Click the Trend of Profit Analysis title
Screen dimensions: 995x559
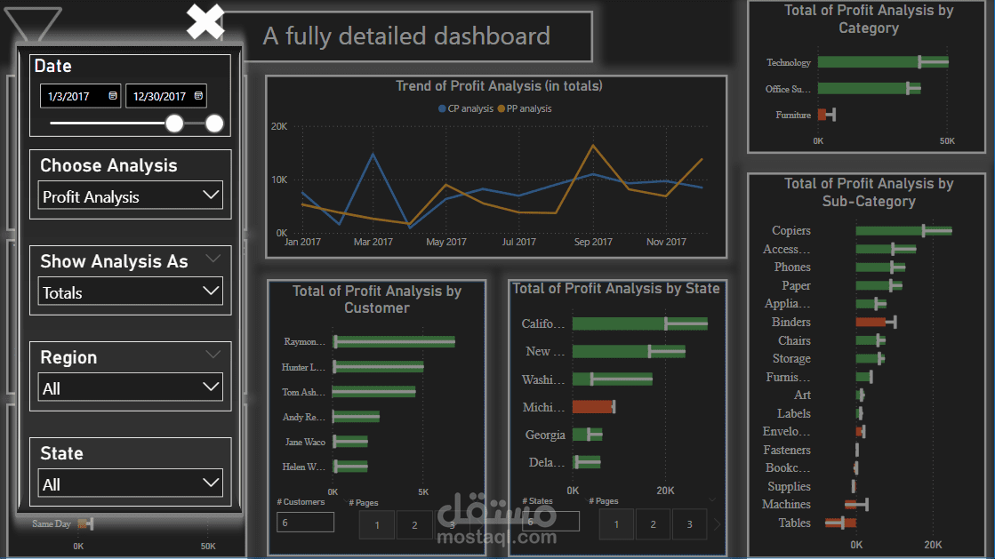(499, 85)
